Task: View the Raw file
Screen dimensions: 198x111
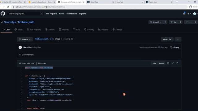Action: (x=154, y=63)
